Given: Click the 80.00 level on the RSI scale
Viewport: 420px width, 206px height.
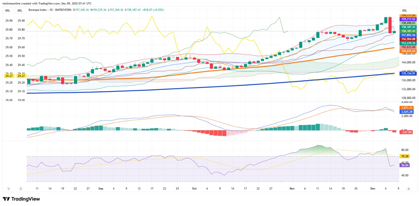Looking at the screenshot, I should click(x=405, y=150).
